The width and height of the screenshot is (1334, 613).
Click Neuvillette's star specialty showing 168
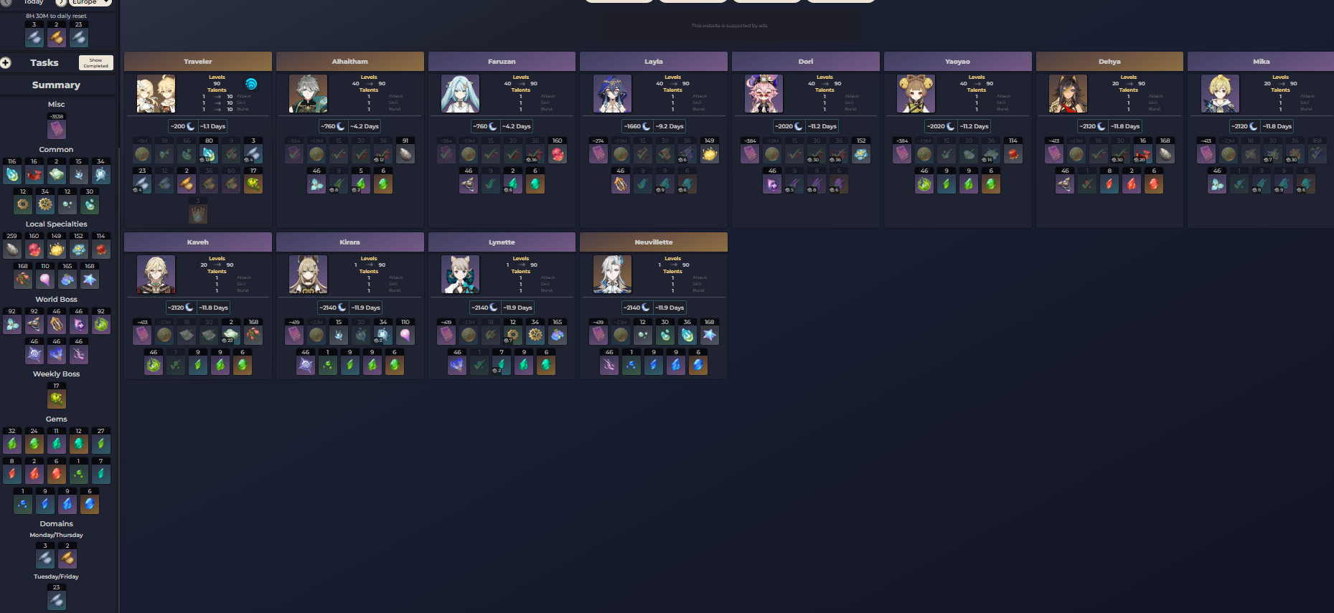pyautogui.click(x=710, y=332)
